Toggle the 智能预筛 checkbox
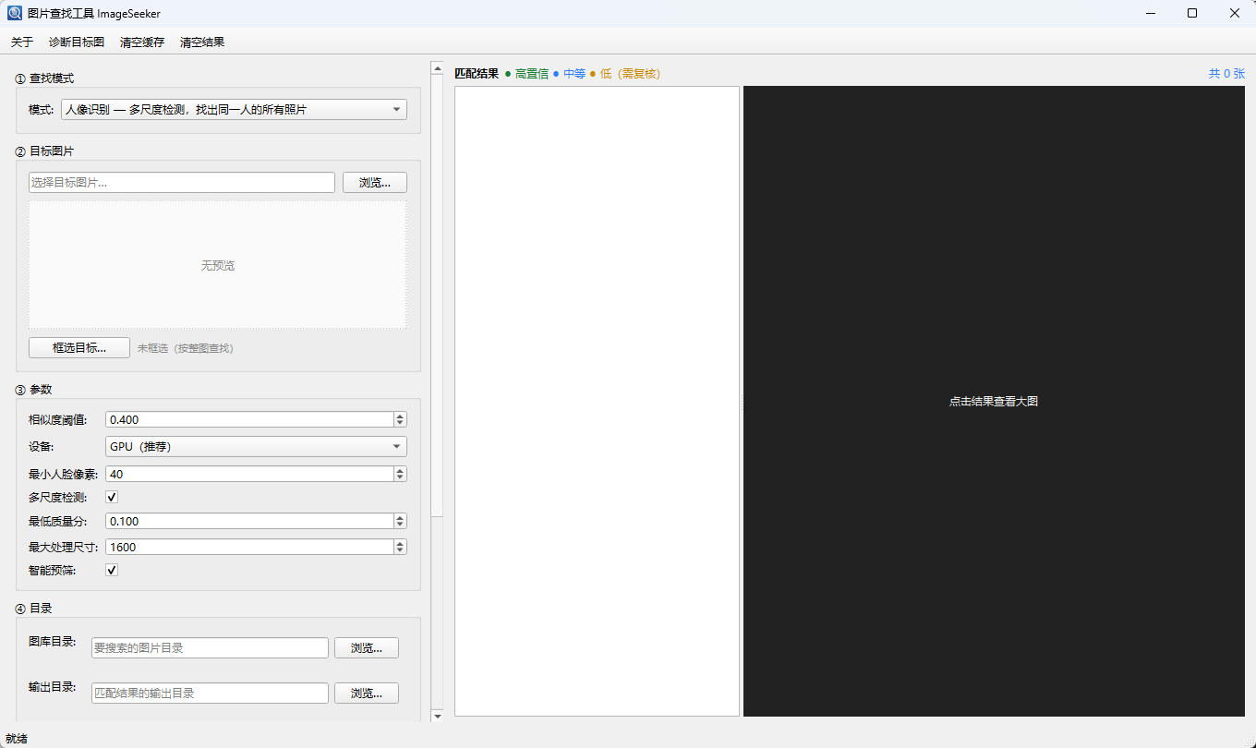The height and width of the screenshot is (748, 1256). [112, 570]
